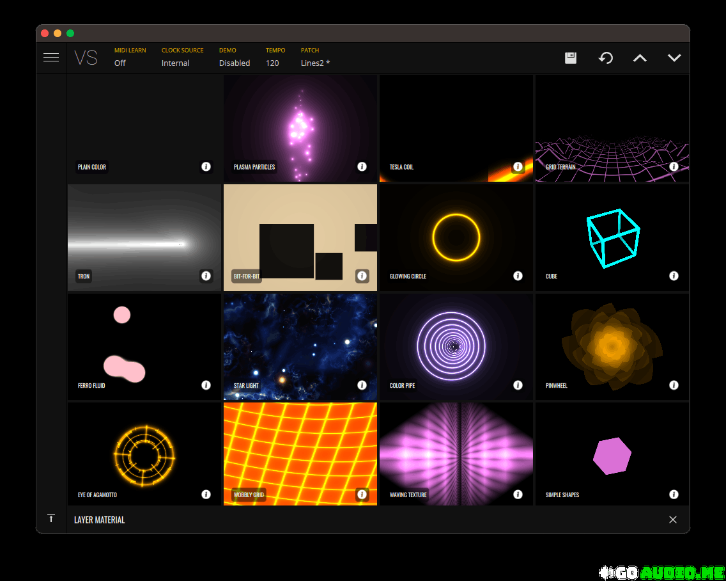The height and width of the screenshot is (581, 726).
Task: Pick the Pinwheel material thumbnail
Action: (x=612, y=347)
